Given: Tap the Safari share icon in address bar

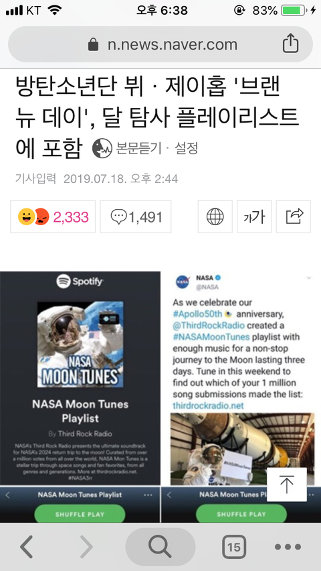Looking at the screenshot, I should [290, 44].
